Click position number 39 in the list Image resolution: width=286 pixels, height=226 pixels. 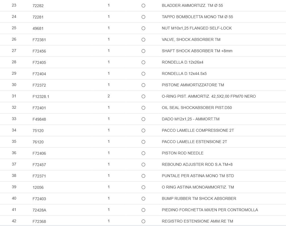pyautogui.click(x=14, y=187)
